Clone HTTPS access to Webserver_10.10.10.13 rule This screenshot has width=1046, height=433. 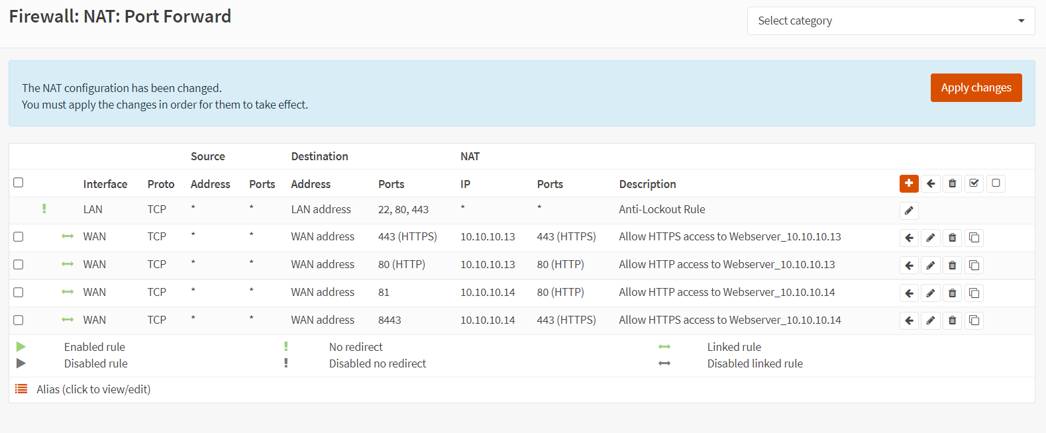[974, 238]
